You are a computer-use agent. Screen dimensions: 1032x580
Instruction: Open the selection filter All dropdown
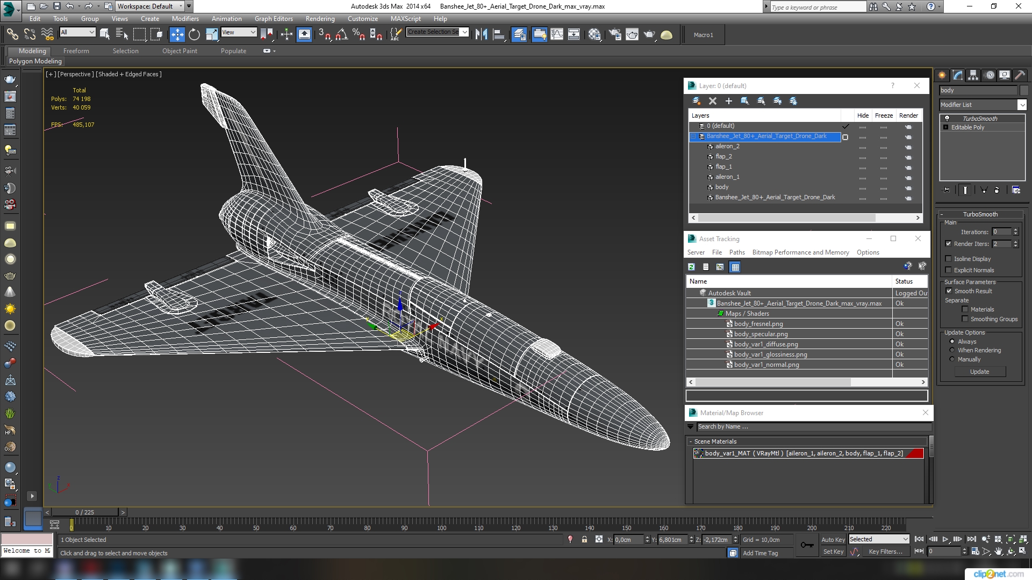click(x=91, y=32)
